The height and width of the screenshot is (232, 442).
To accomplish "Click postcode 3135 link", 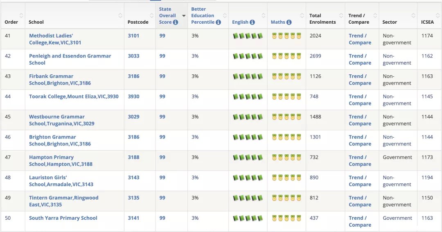I will (133, 198).
